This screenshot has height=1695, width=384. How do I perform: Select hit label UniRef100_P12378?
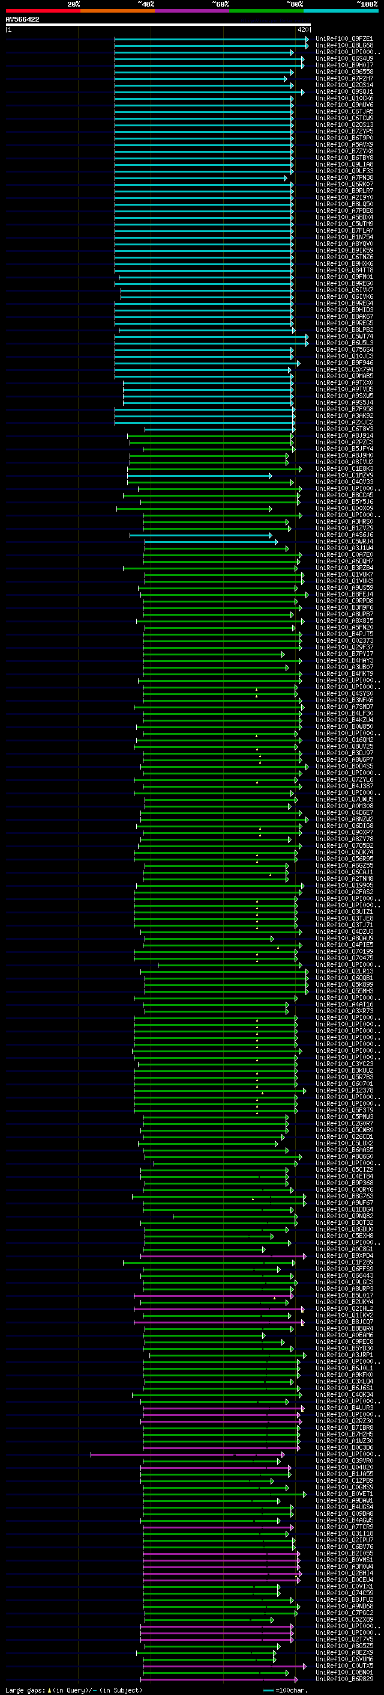point(344,1090)
